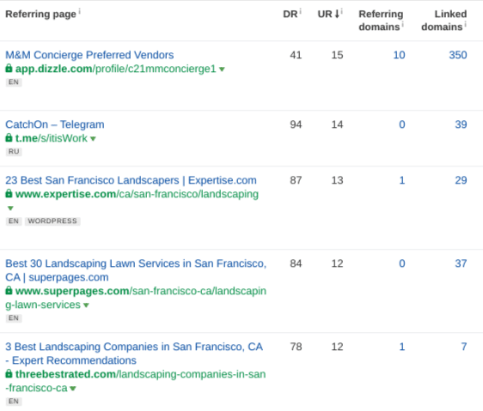483x411 pixels.
Task: Click referring domains 0 in CatchOn row
Action: tap(402, 124)
